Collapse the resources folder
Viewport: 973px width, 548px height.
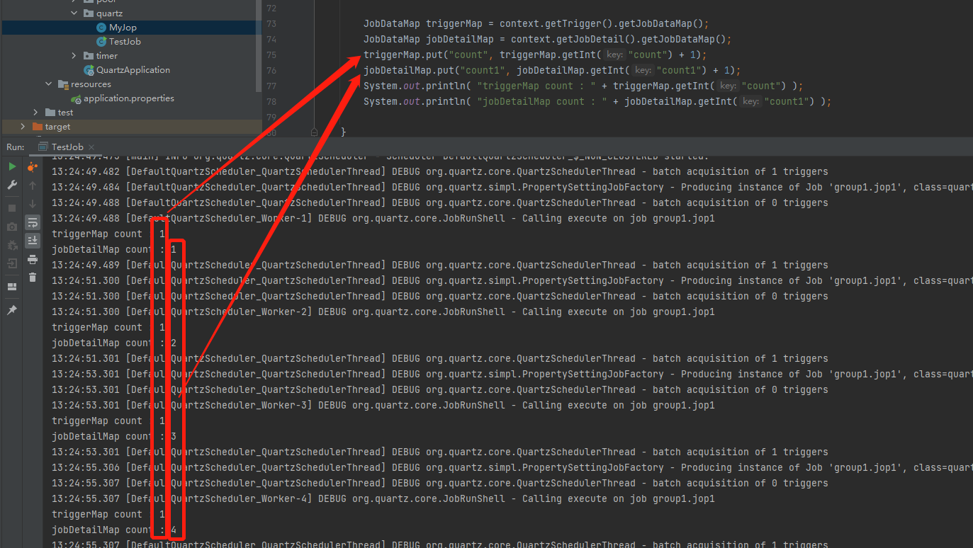49,84
